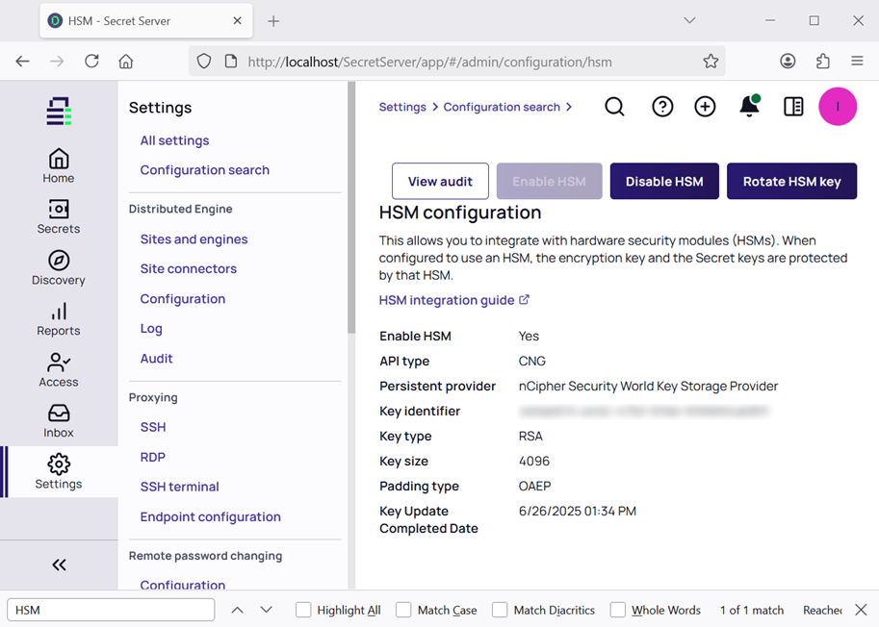The image size is (879, 627).
Task: Click the CNG API type value
Action: [x=532, y=361]
